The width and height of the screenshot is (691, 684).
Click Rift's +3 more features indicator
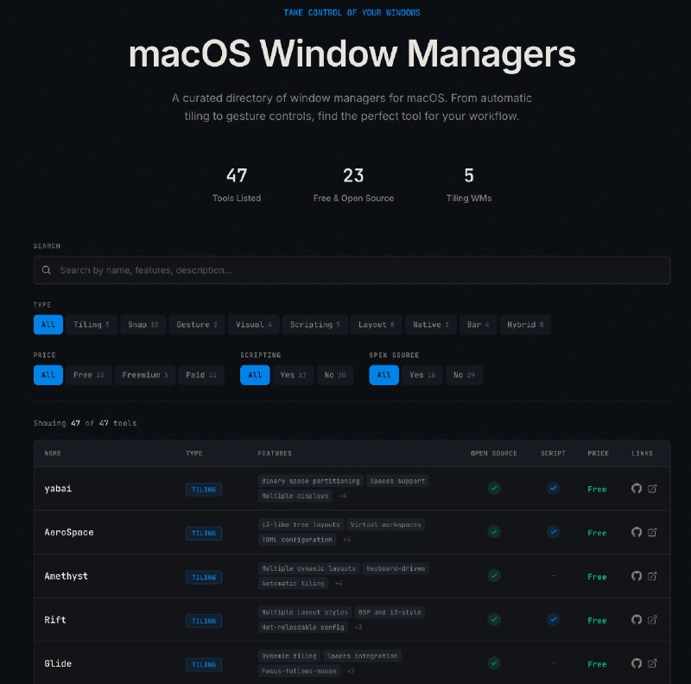(x=358, y=627)
